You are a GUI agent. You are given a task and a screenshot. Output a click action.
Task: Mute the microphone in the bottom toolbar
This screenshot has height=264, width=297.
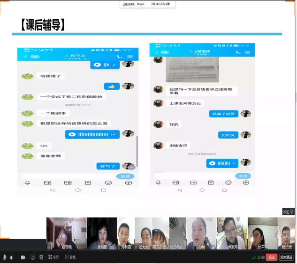(x=5, y=257)
